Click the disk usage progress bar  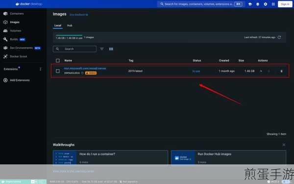click(69, 35)
